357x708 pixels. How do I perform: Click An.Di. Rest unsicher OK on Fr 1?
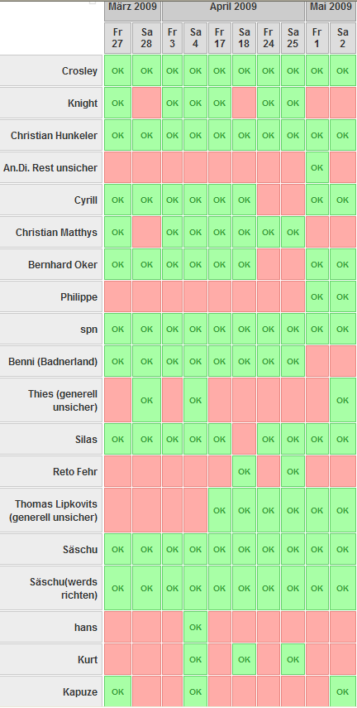click(x=317, y=167)
